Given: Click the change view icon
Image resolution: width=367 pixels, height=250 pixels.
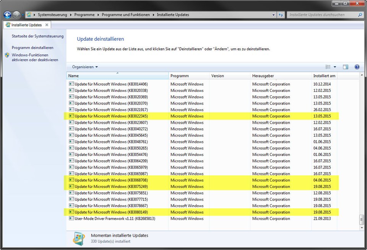Looking at the screenshot, I should point(328,67).
